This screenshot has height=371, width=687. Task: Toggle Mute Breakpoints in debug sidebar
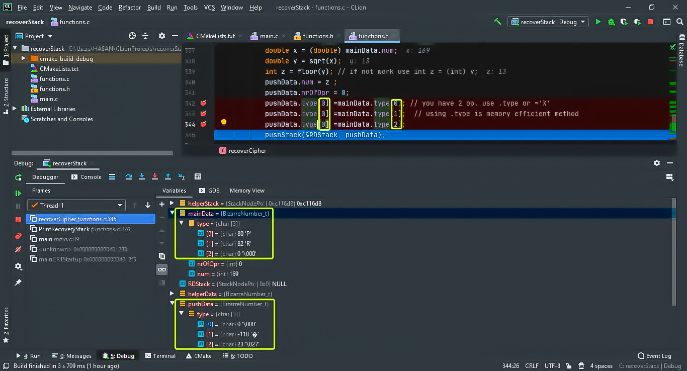pyautogui.click(x=18, y=249)
